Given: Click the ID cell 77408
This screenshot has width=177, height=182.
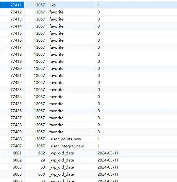Looking at the screenshot, I should (12, 139).
